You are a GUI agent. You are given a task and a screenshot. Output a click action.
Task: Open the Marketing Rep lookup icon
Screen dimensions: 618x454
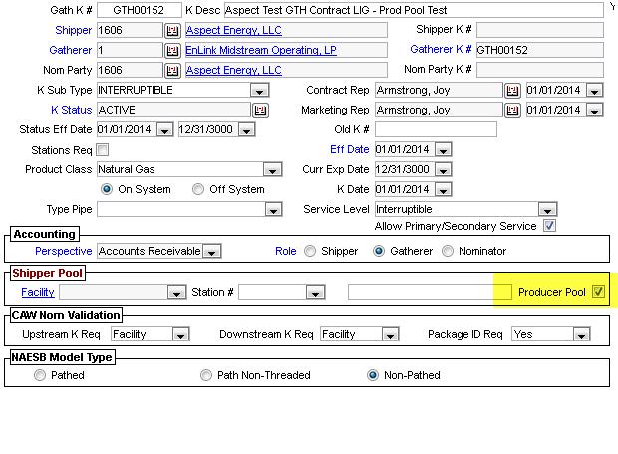513,110
